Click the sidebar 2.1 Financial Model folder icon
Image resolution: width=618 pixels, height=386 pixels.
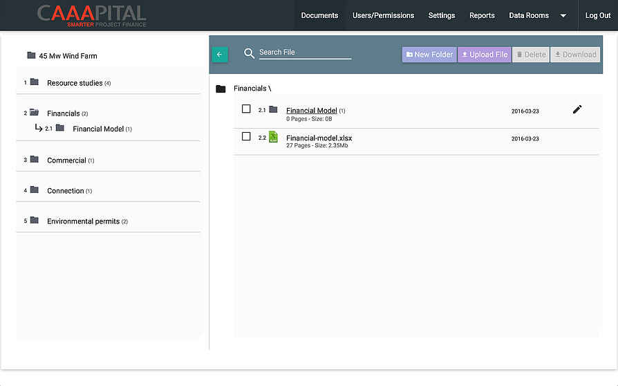tap(60, 128)
